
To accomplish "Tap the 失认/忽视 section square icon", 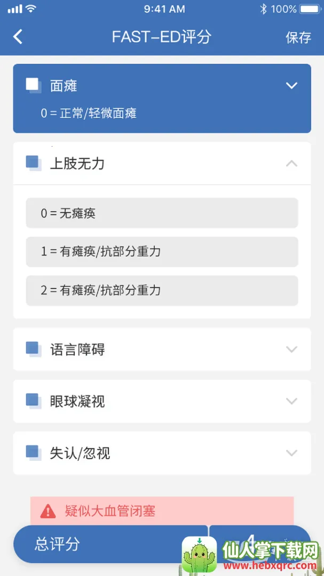I will pos(33,453).
